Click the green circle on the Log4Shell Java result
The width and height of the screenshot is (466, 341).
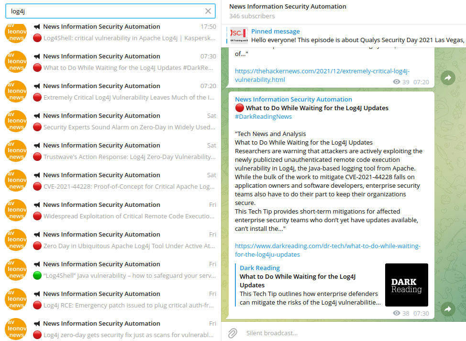point(37,275)
